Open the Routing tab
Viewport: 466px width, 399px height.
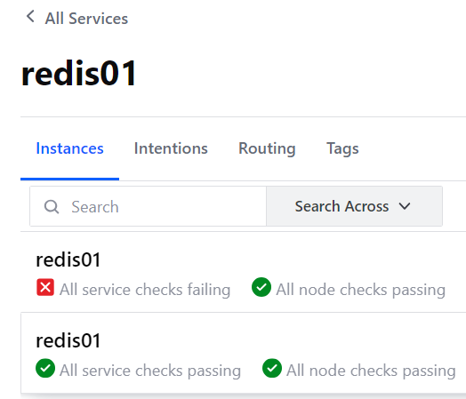point(267,148)
